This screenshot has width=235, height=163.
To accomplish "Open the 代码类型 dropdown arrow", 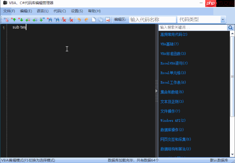I will pyautogui.click(x=223, y=19).
